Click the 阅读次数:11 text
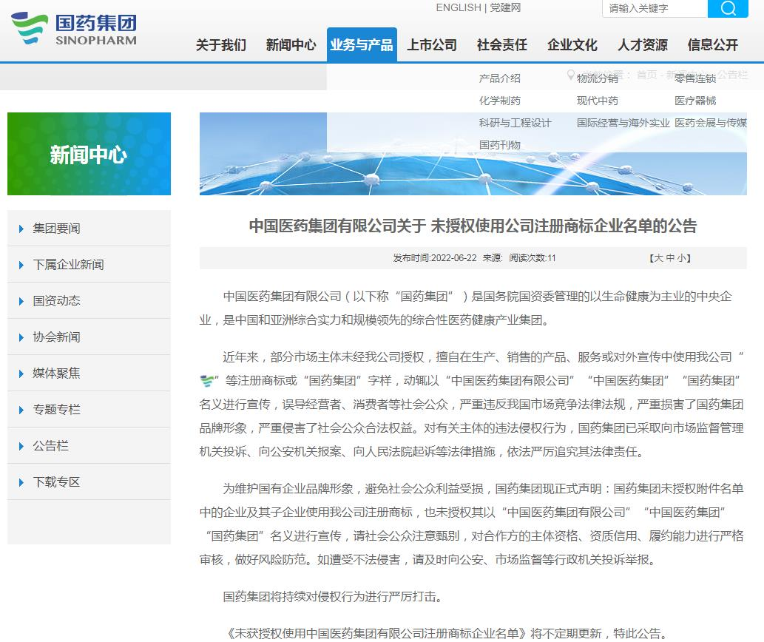 click(532, 258)
